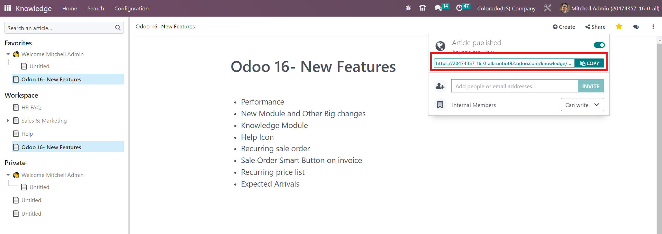Click the INVITE button
This screenshot has width=662, height=234.
pos(591,86)
